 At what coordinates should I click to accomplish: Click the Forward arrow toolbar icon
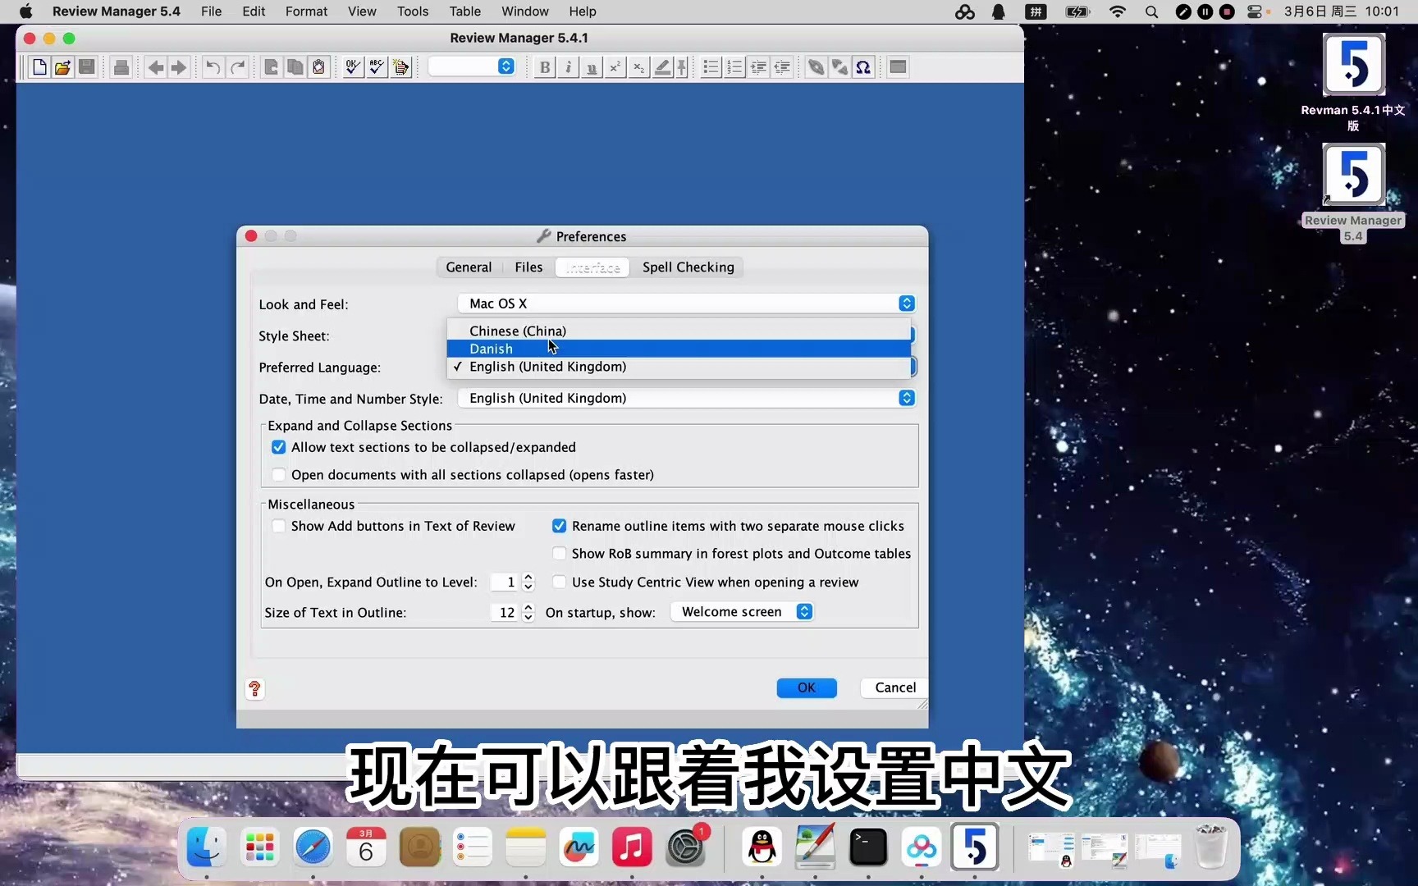click(x=178, y=67)
